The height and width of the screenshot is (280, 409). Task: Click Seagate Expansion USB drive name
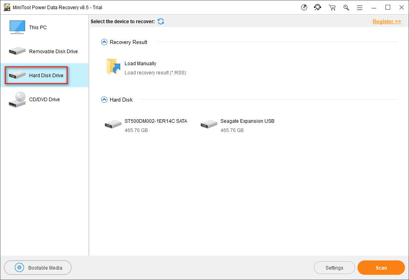point(247,121)
